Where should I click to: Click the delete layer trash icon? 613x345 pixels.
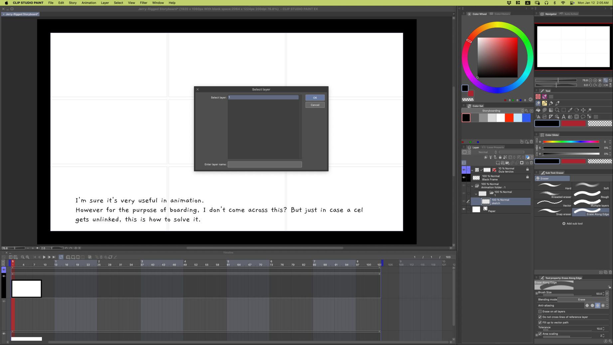(531, 163)
